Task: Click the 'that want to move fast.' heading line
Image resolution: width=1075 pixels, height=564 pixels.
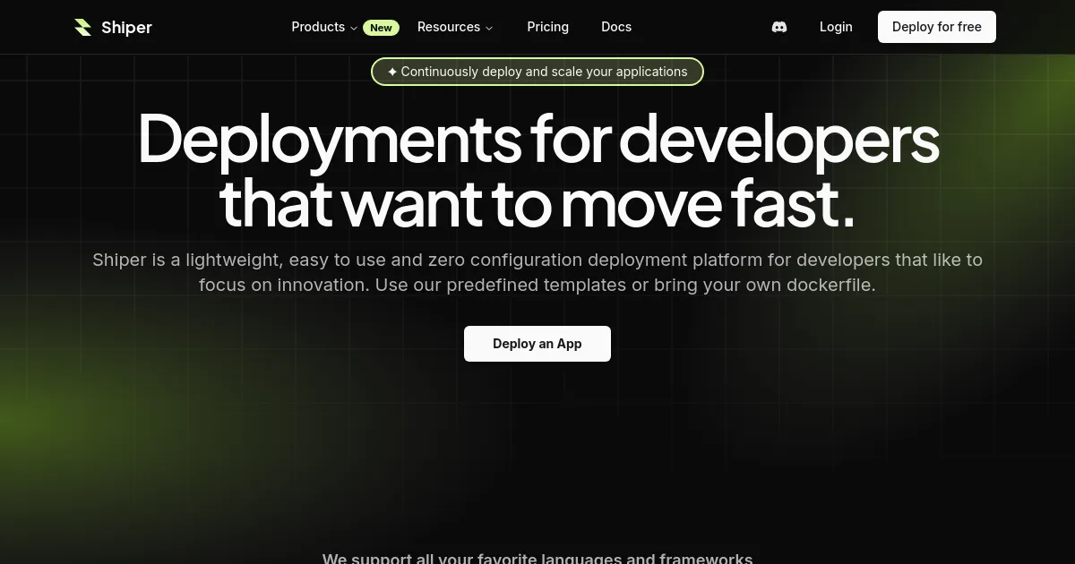Action: [x=537, y=204]
